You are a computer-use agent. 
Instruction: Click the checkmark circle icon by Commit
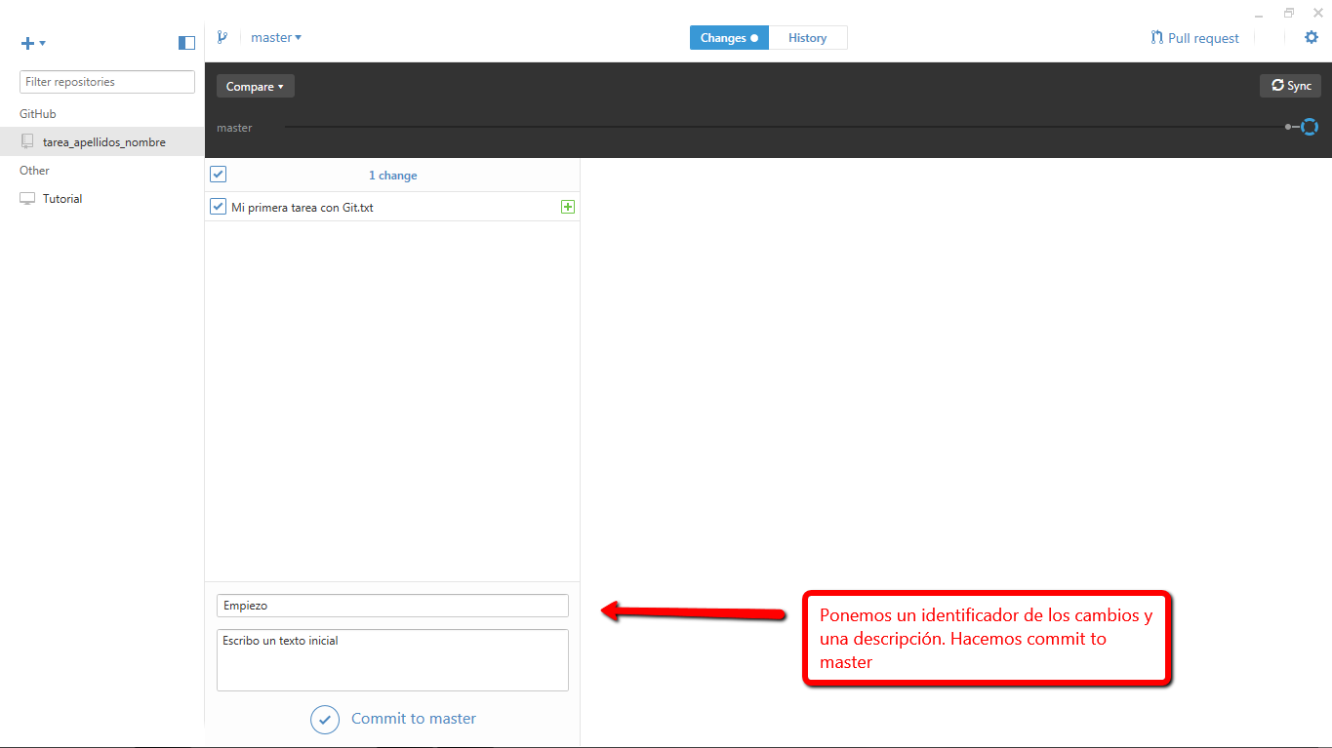[x=325, y=720]
